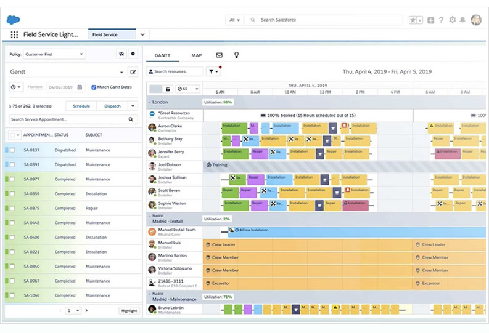Select checkbox for SA-0977
The width and height of the screenshot is (489, 333).
click(x=12, y=179)
